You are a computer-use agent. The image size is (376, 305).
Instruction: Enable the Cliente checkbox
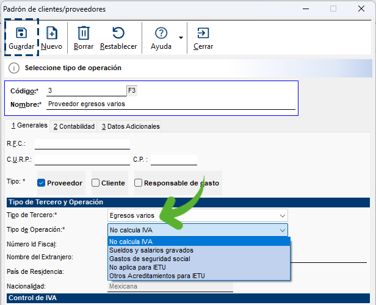tap(96, 183)
